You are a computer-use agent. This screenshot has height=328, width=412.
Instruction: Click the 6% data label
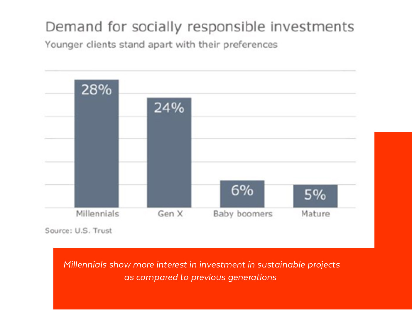click(x=242, y=190)
